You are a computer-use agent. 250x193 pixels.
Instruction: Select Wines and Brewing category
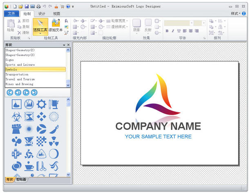tap(36, 84)
